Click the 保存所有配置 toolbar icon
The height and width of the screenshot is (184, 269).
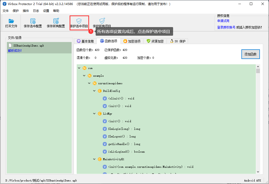pos(56,21)
